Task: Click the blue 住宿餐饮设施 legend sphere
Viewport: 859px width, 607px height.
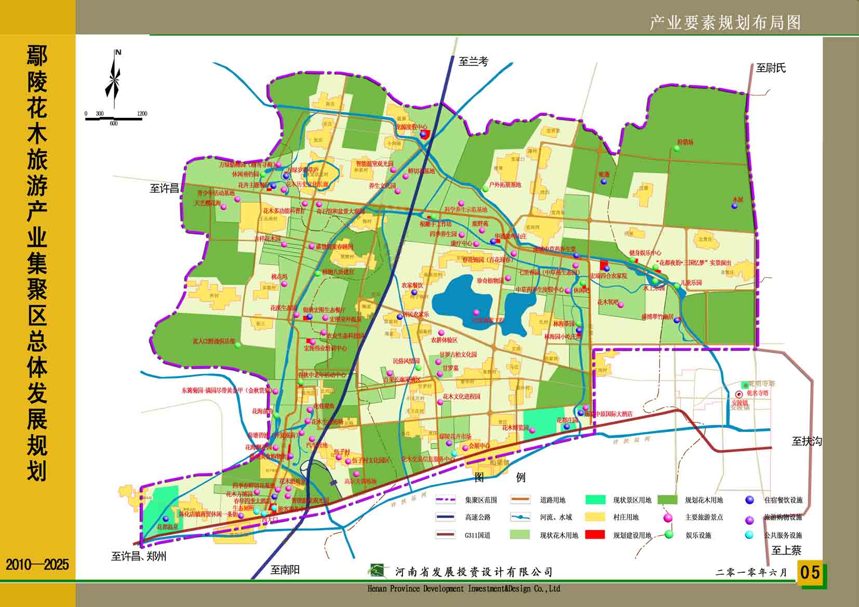Action: click(x=749, y=500)
